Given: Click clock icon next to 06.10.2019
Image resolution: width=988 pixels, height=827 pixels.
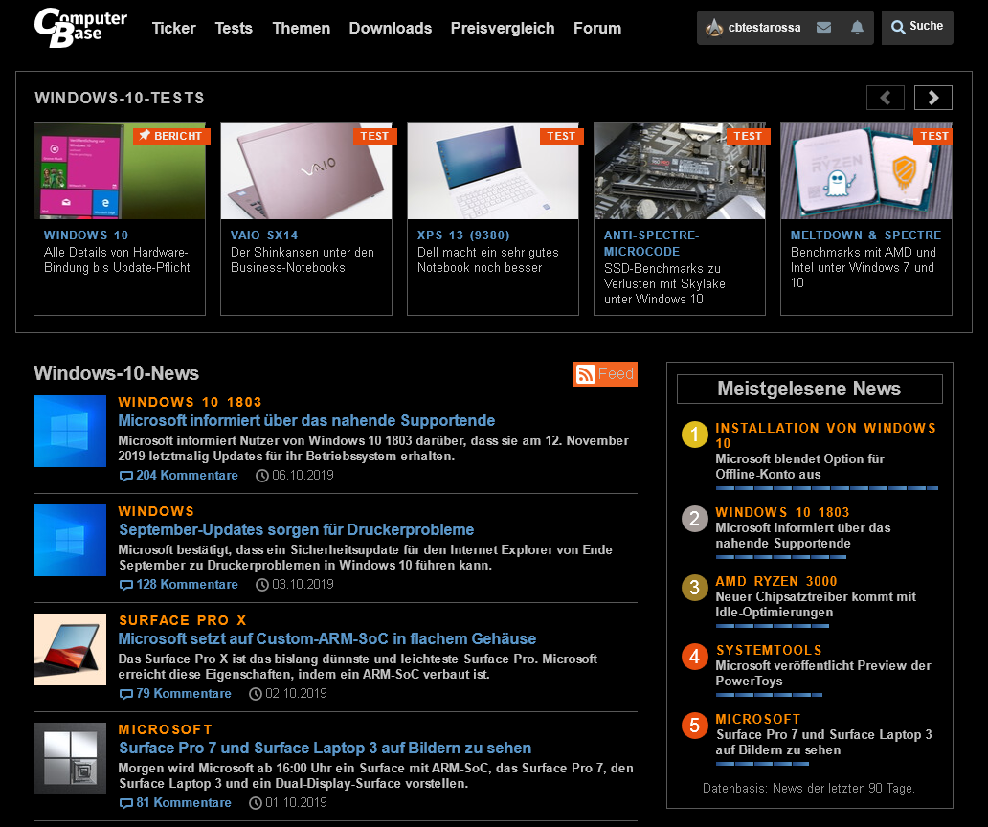Looking at the screenshot, I should coord(262,476).
